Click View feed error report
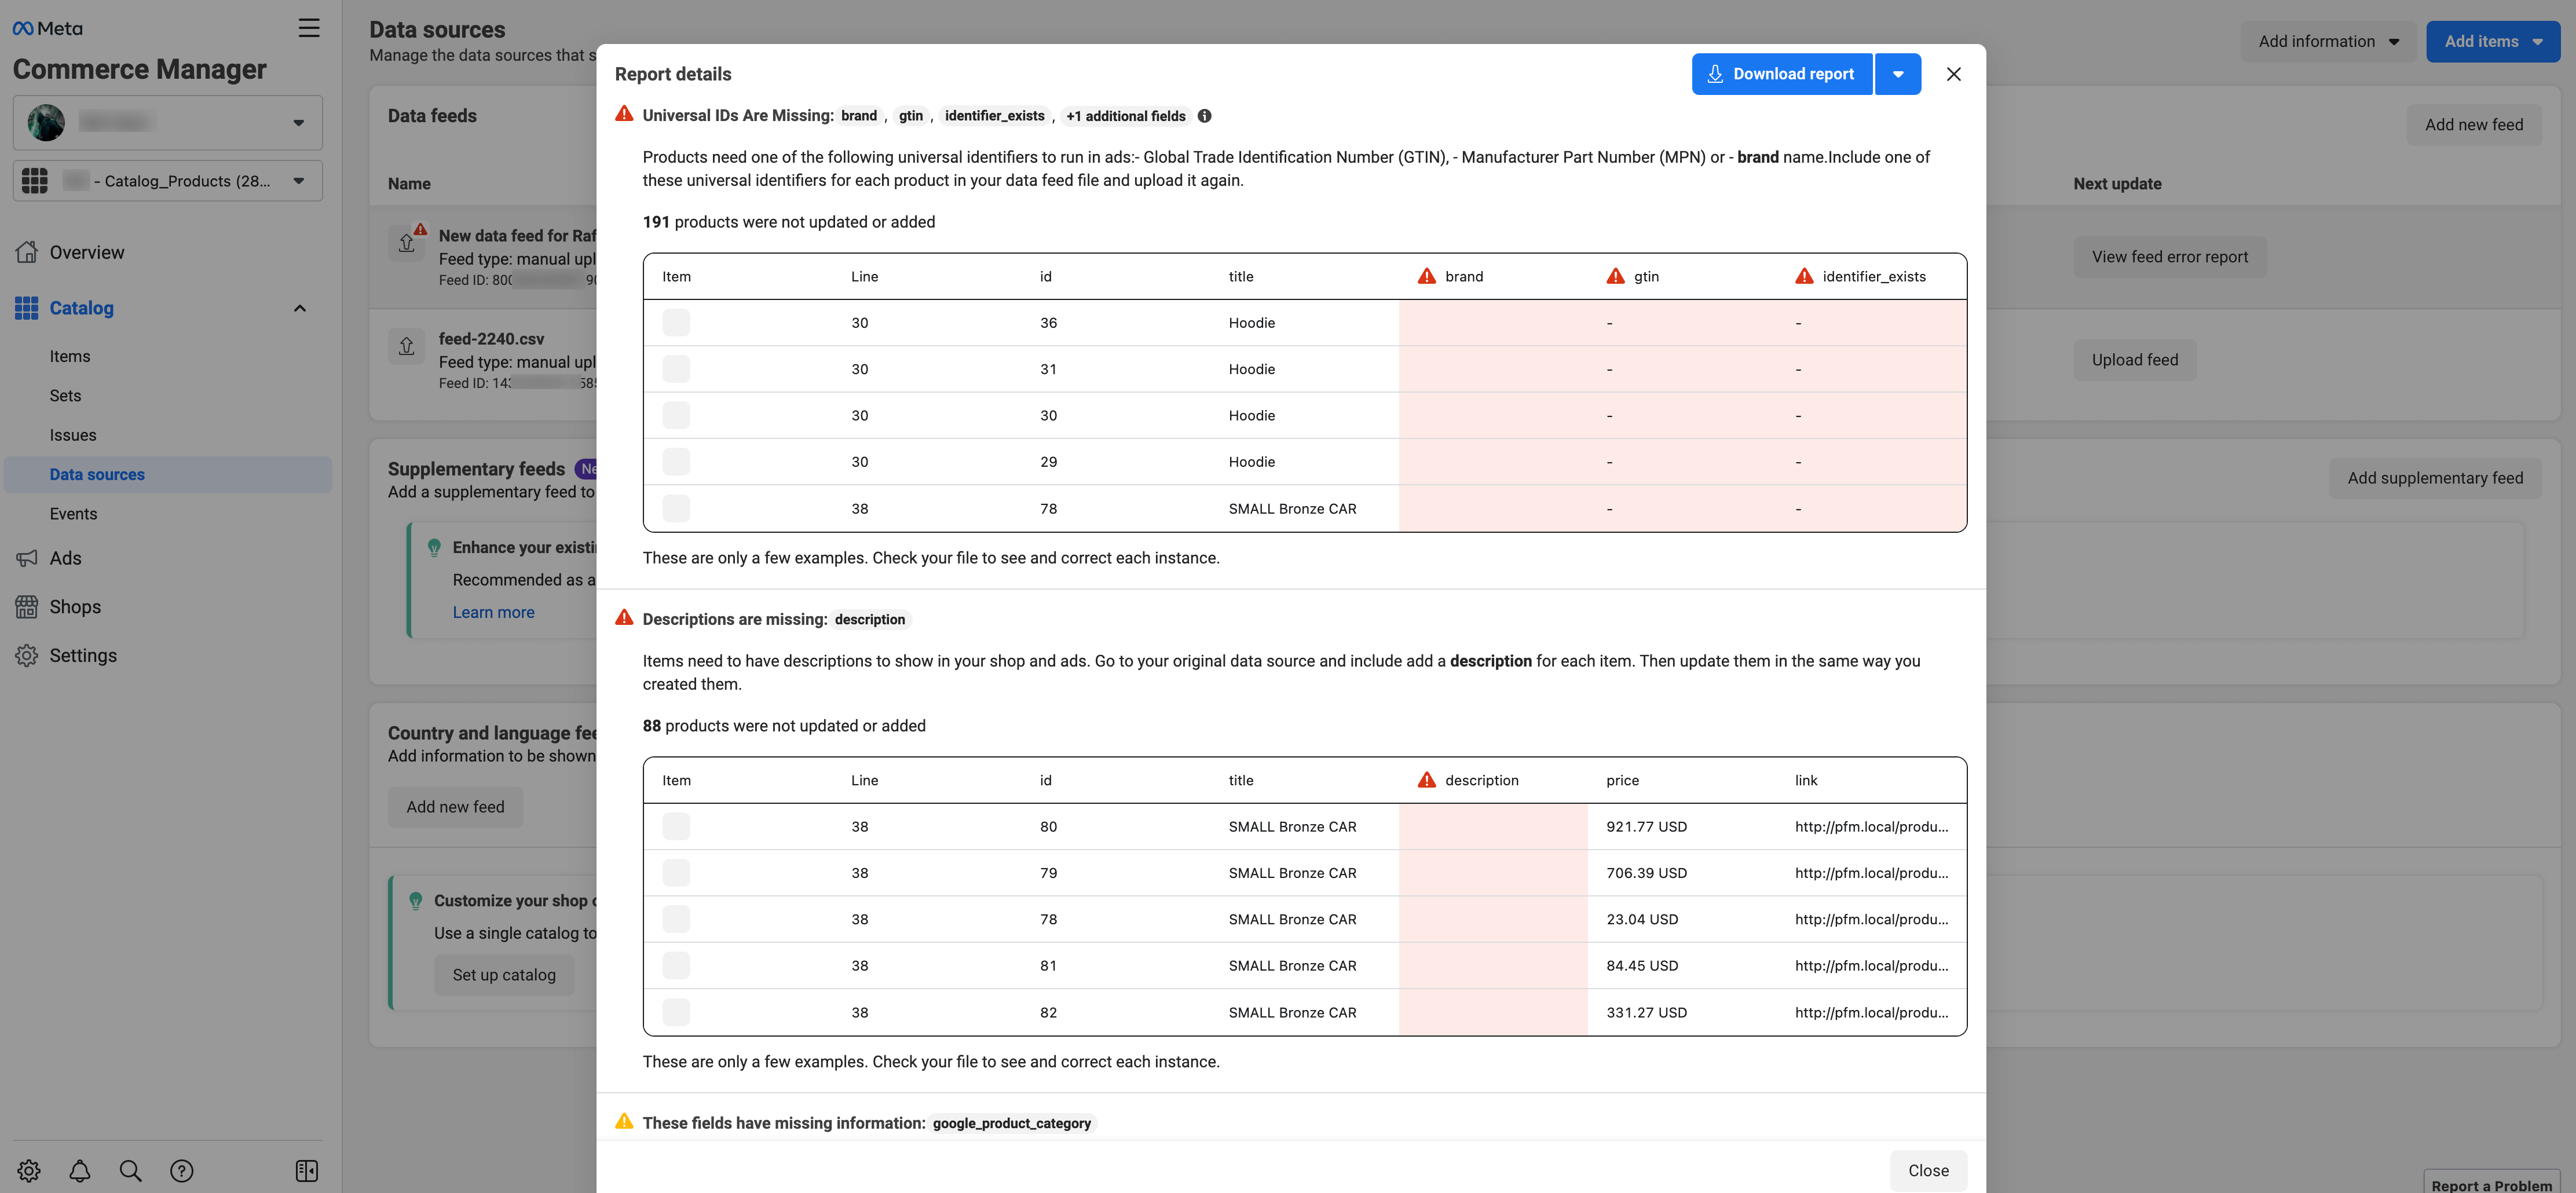 2170,257
